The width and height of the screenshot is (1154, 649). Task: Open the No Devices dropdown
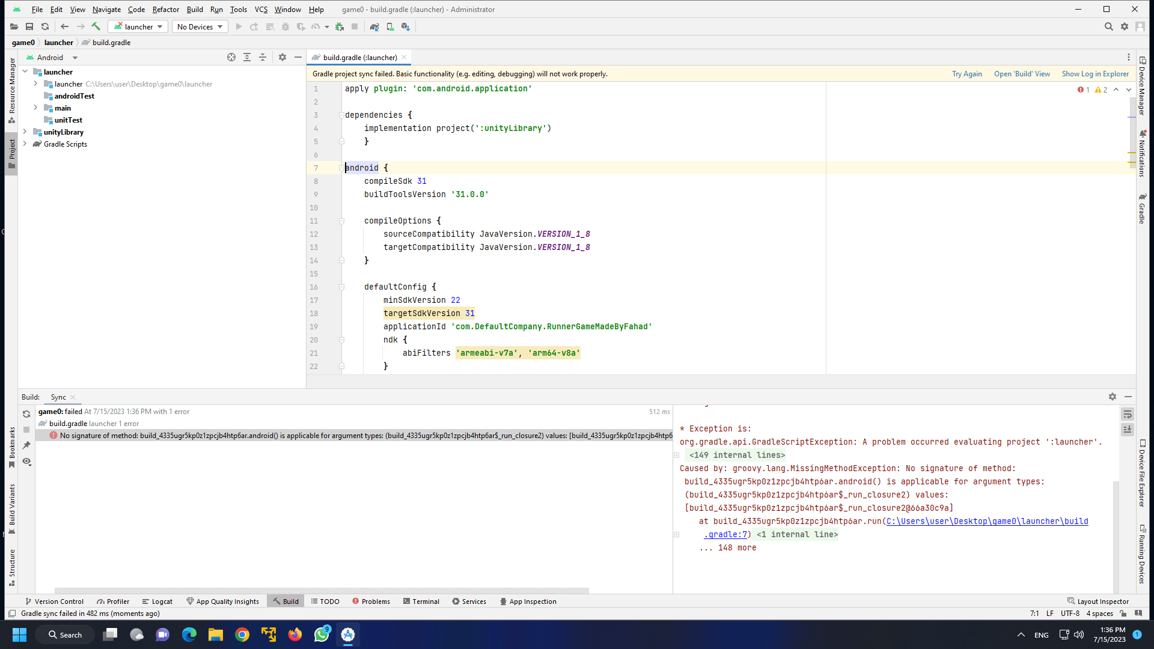(x=200, y=26)
